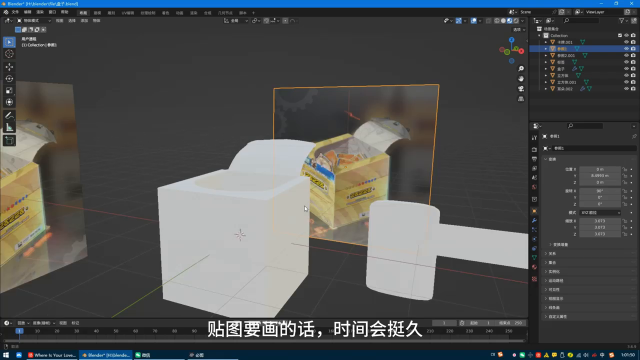Click frame 100 area on the timeline ruler

pos(214,331)
